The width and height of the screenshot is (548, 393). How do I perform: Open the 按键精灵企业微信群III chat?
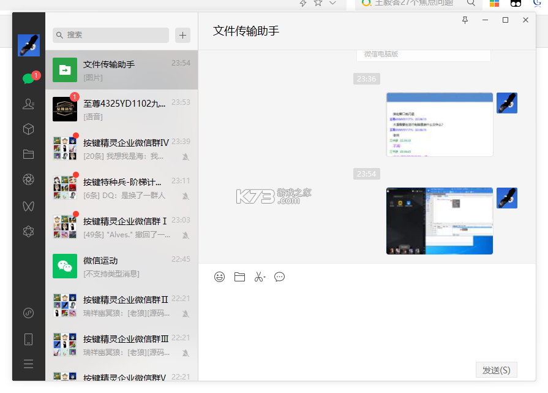coord(122,345)
